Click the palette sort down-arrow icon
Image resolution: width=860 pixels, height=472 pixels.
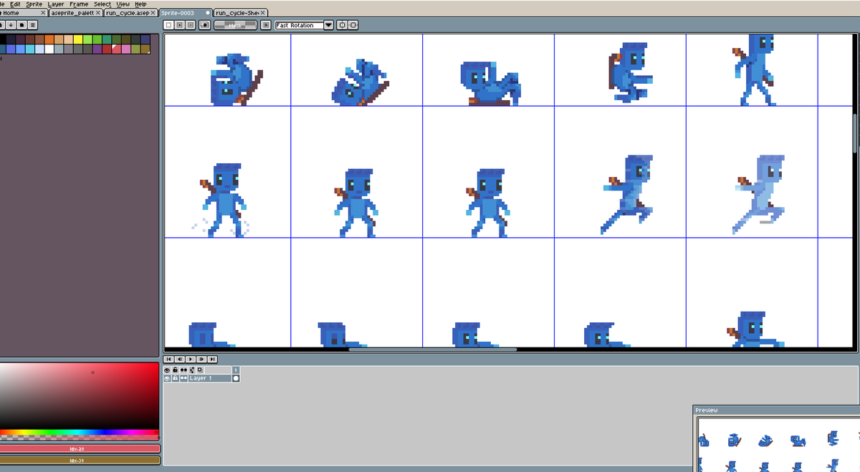point(11,25)
